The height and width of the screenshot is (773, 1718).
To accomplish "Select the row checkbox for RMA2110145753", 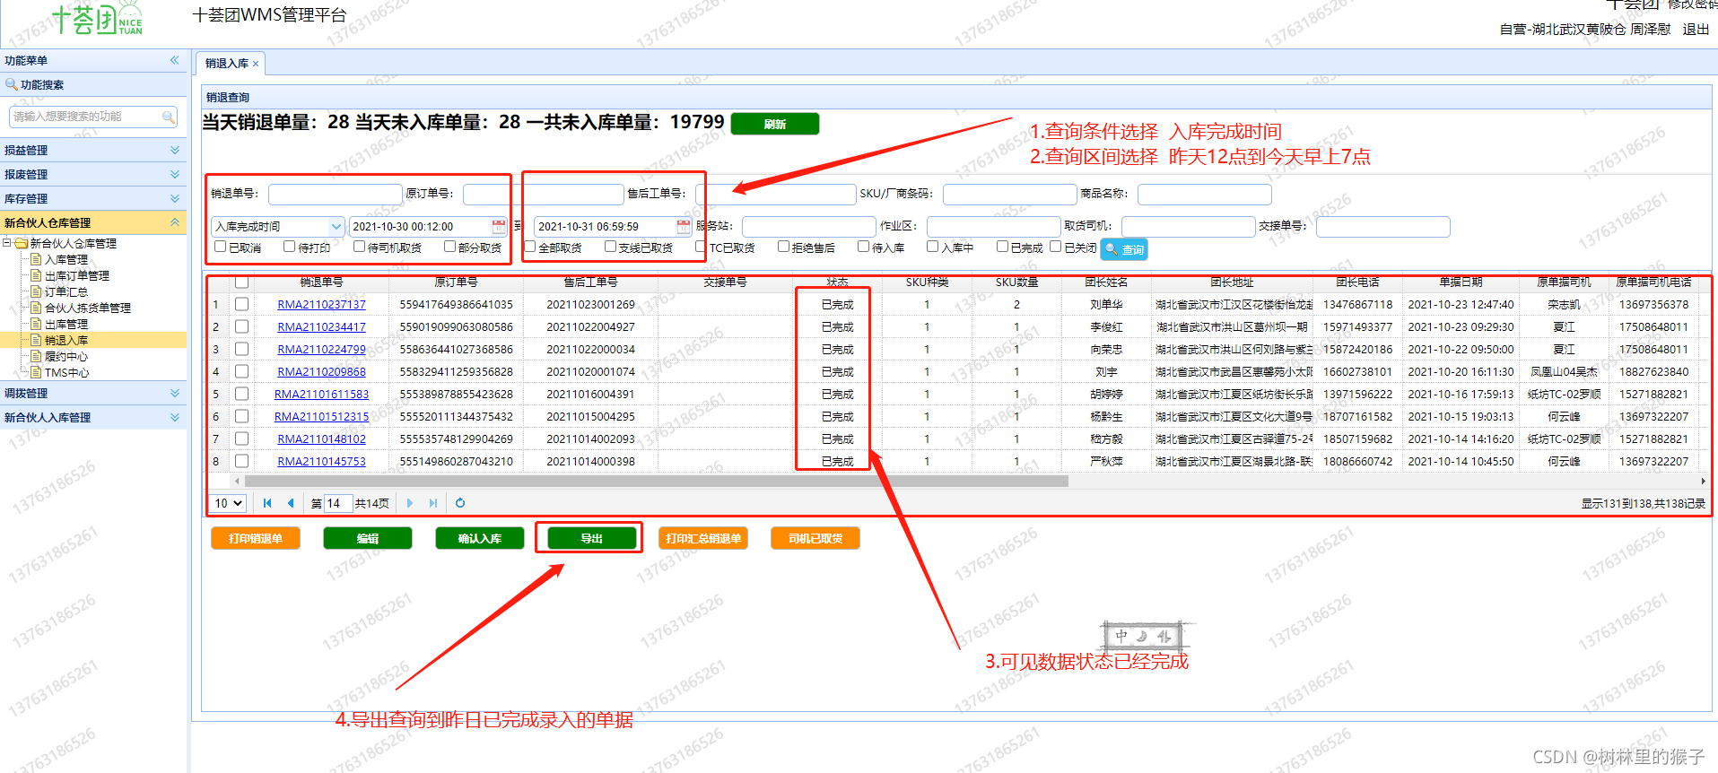I will [x=241, y=461].
